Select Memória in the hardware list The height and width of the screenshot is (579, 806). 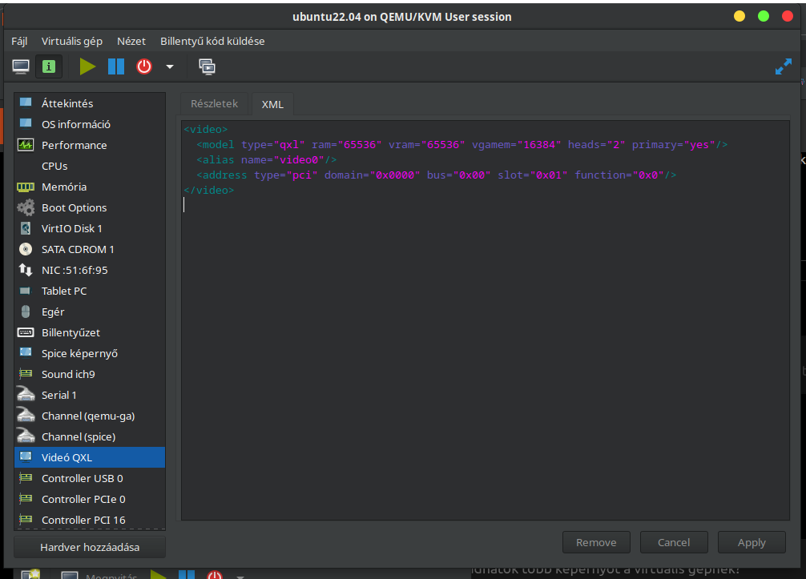click(64, 187)
